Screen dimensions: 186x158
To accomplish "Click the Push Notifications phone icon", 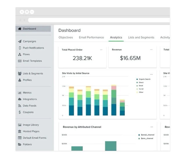I will 20,48.
